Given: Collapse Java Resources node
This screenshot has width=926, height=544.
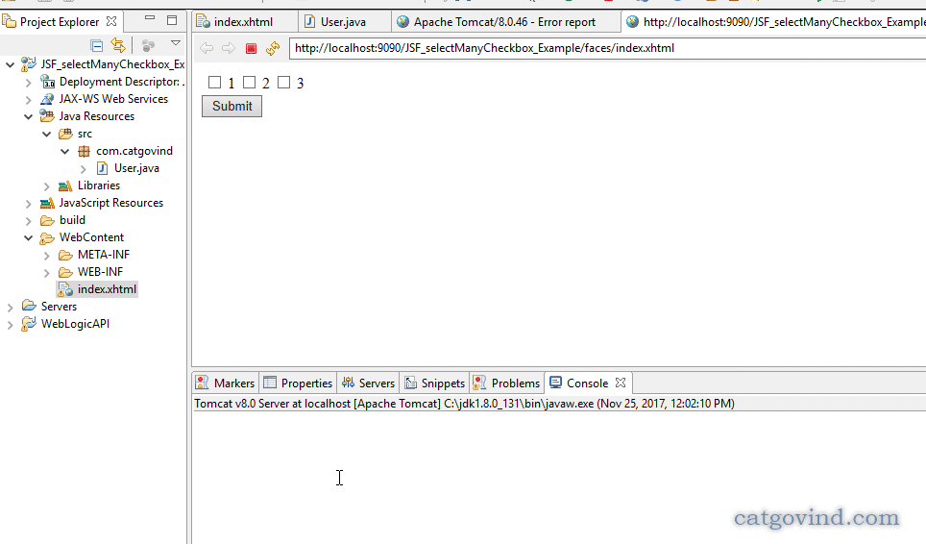Looking at the screenshot, I should coord(29,116).
